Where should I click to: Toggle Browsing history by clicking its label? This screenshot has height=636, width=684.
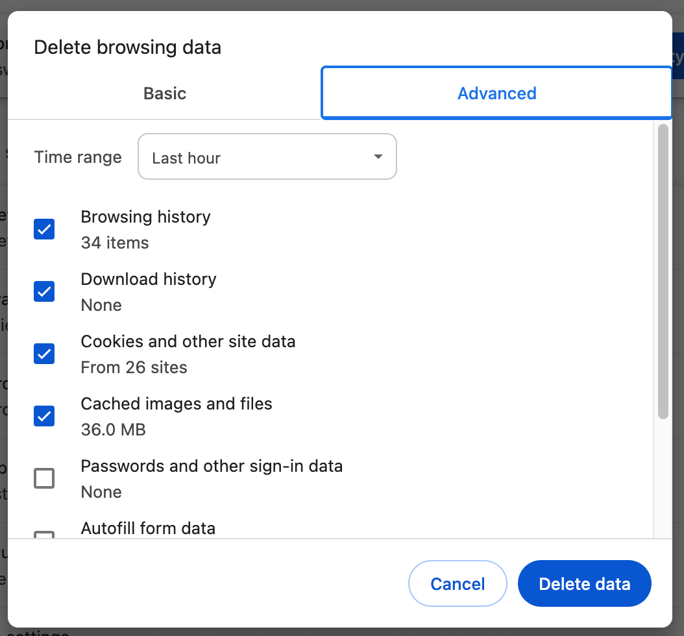point(145,217)
